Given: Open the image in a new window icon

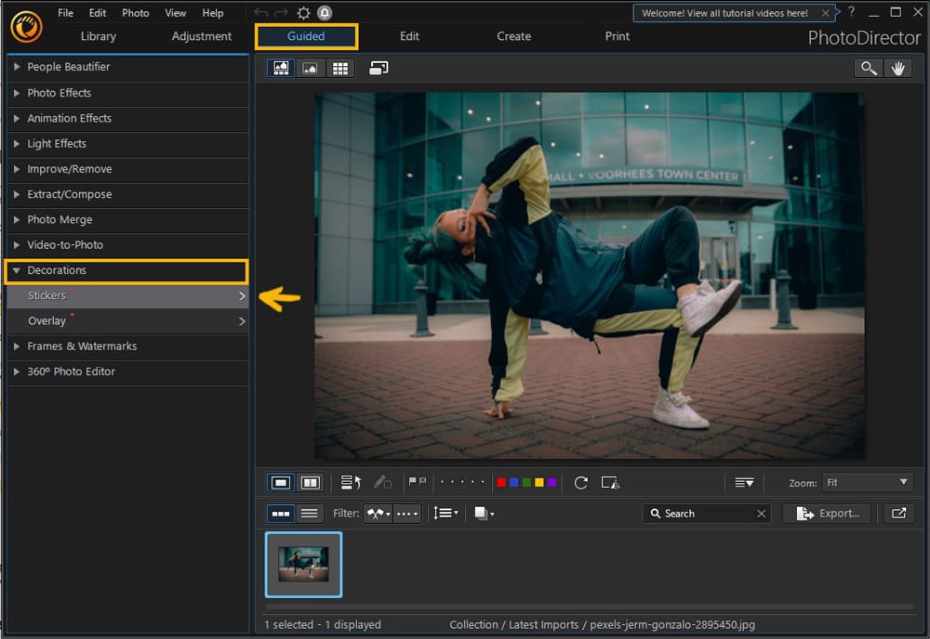Looking at the screenshot, I should [898, 513].
